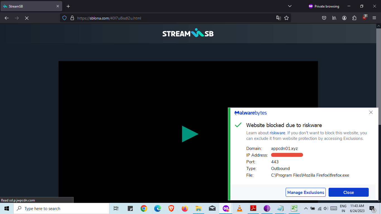Open Task View on the taskbar
The height and width of the screenshot is (214, 381).
point(116,208)
